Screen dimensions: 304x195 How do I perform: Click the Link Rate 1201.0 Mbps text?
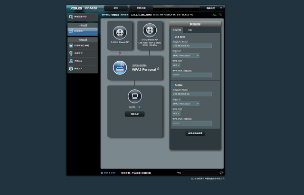point(150,43)
